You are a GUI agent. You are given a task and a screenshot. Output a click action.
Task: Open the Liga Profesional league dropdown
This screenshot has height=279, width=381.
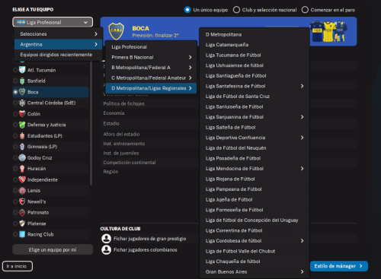[x=53, y=22]
